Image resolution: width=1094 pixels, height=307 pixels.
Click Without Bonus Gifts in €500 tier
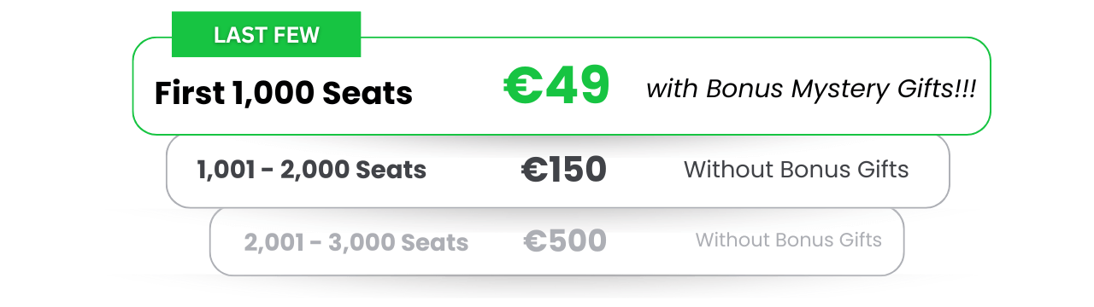click(788, 240)
